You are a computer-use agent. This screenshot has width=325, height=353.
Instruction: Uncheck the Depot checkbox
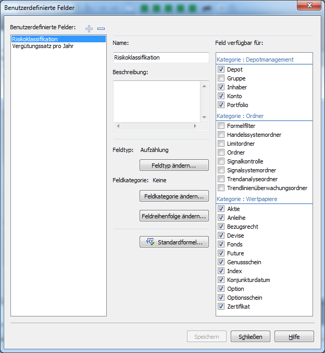221,69
